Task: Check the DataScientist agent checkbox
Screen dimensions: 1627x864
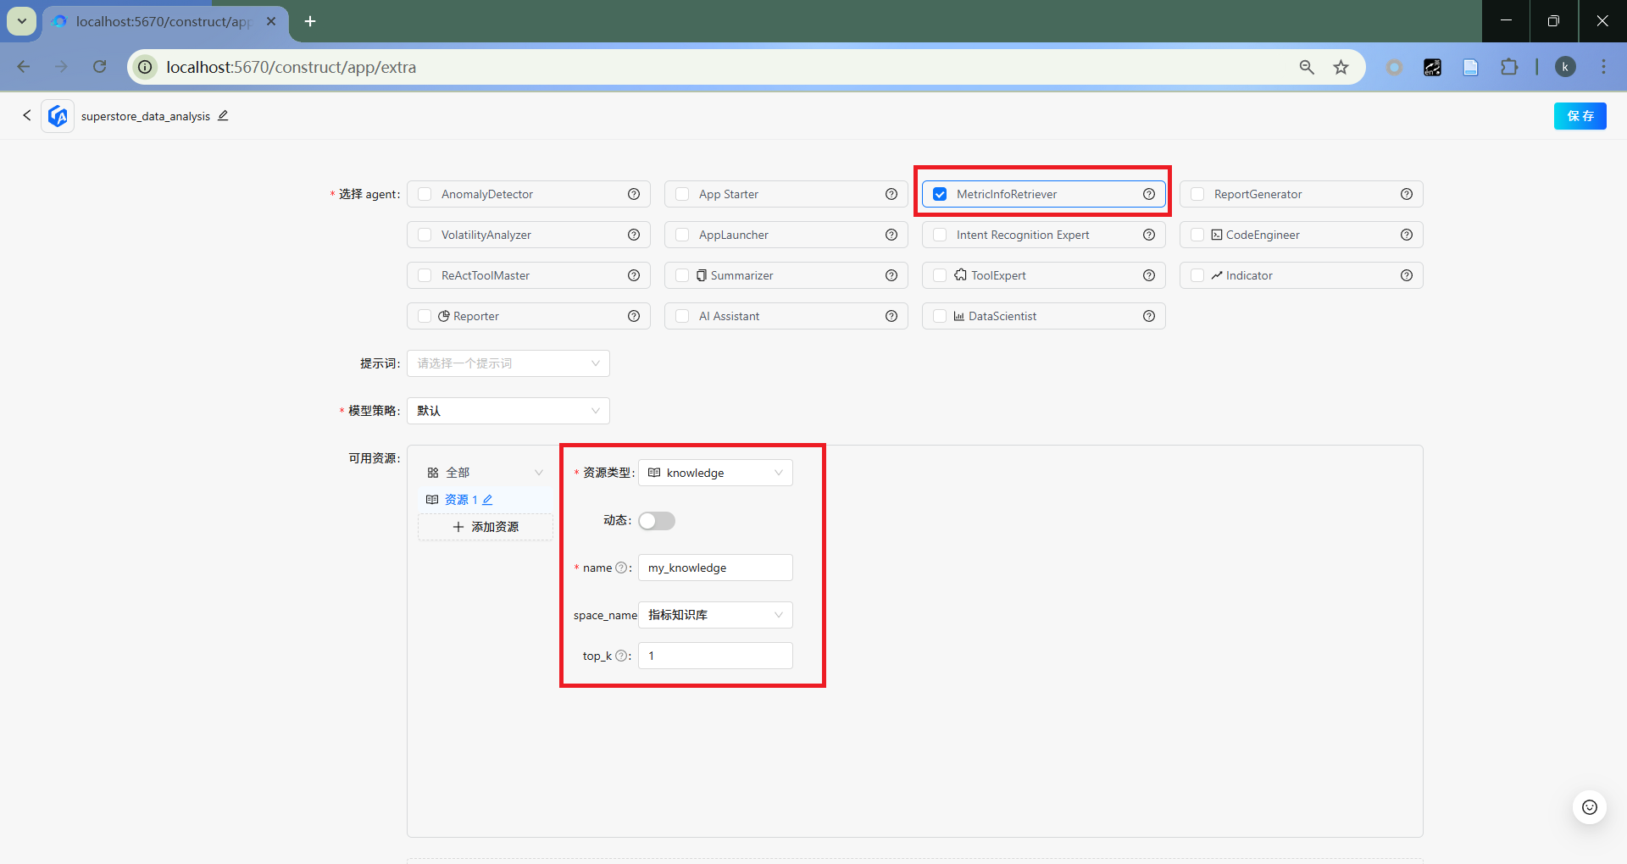Action: (x=940, y=316)
